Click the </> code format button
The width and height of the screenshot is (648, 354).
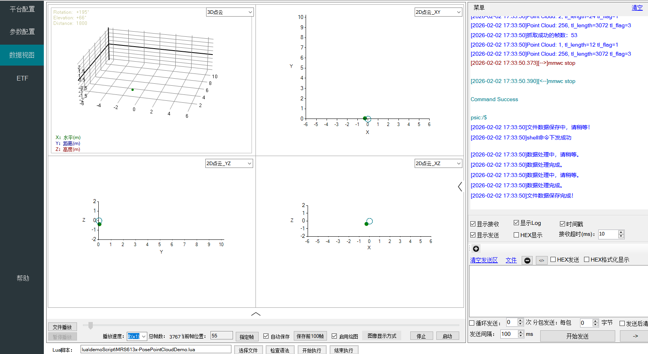point(541,260)
